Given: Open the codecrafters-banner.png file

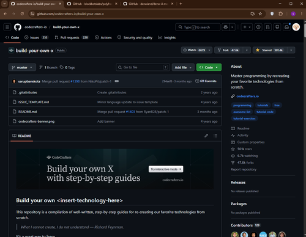Looking at the screenshot, I should click(36, 122).
